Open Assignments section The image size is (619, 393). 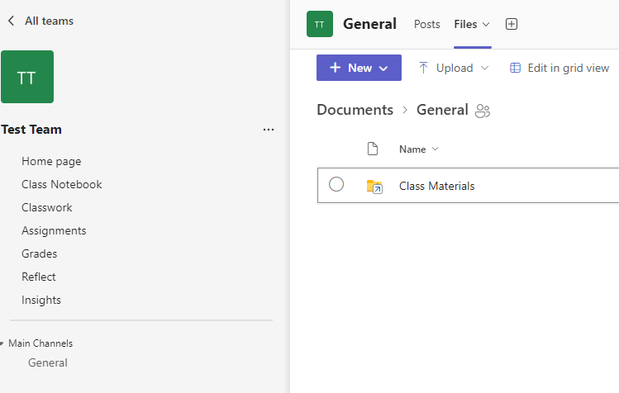54,231
